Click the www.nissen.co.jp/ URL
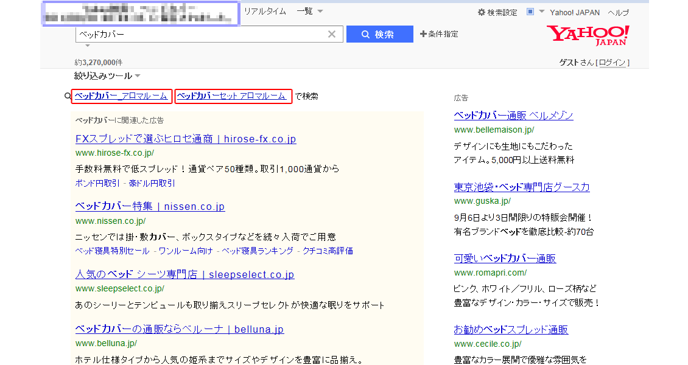 tap(111, 221)
